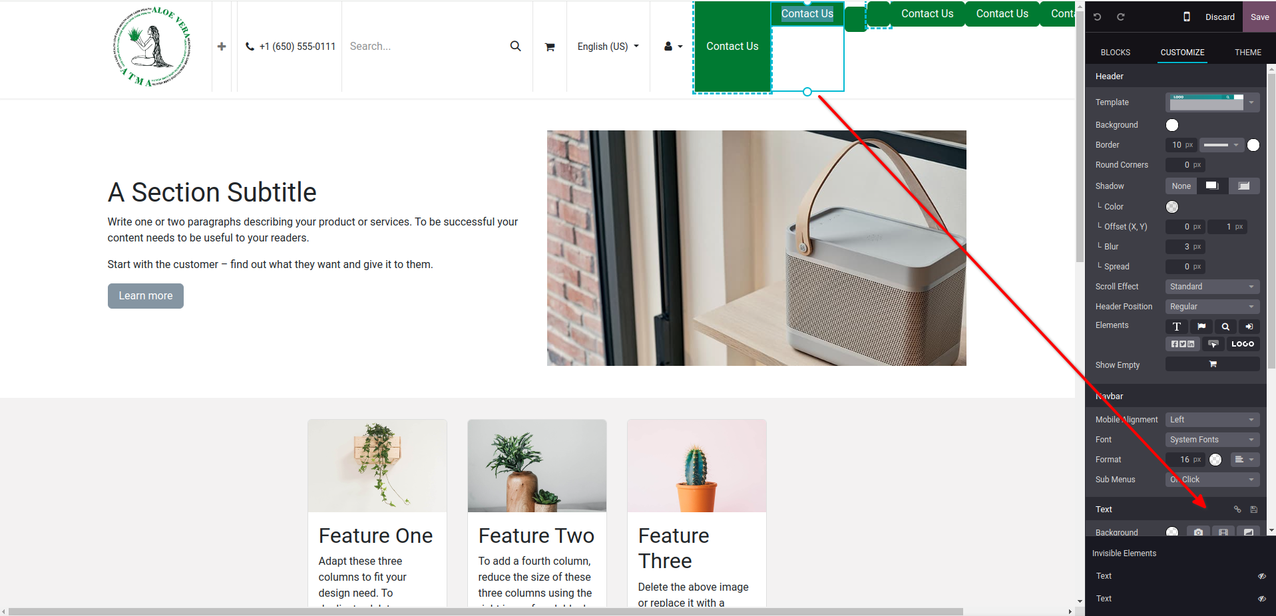Viewport: 1276px width, 616px height.
Task: Toggle the LOGO element
Action: (x=1243, y=344)
